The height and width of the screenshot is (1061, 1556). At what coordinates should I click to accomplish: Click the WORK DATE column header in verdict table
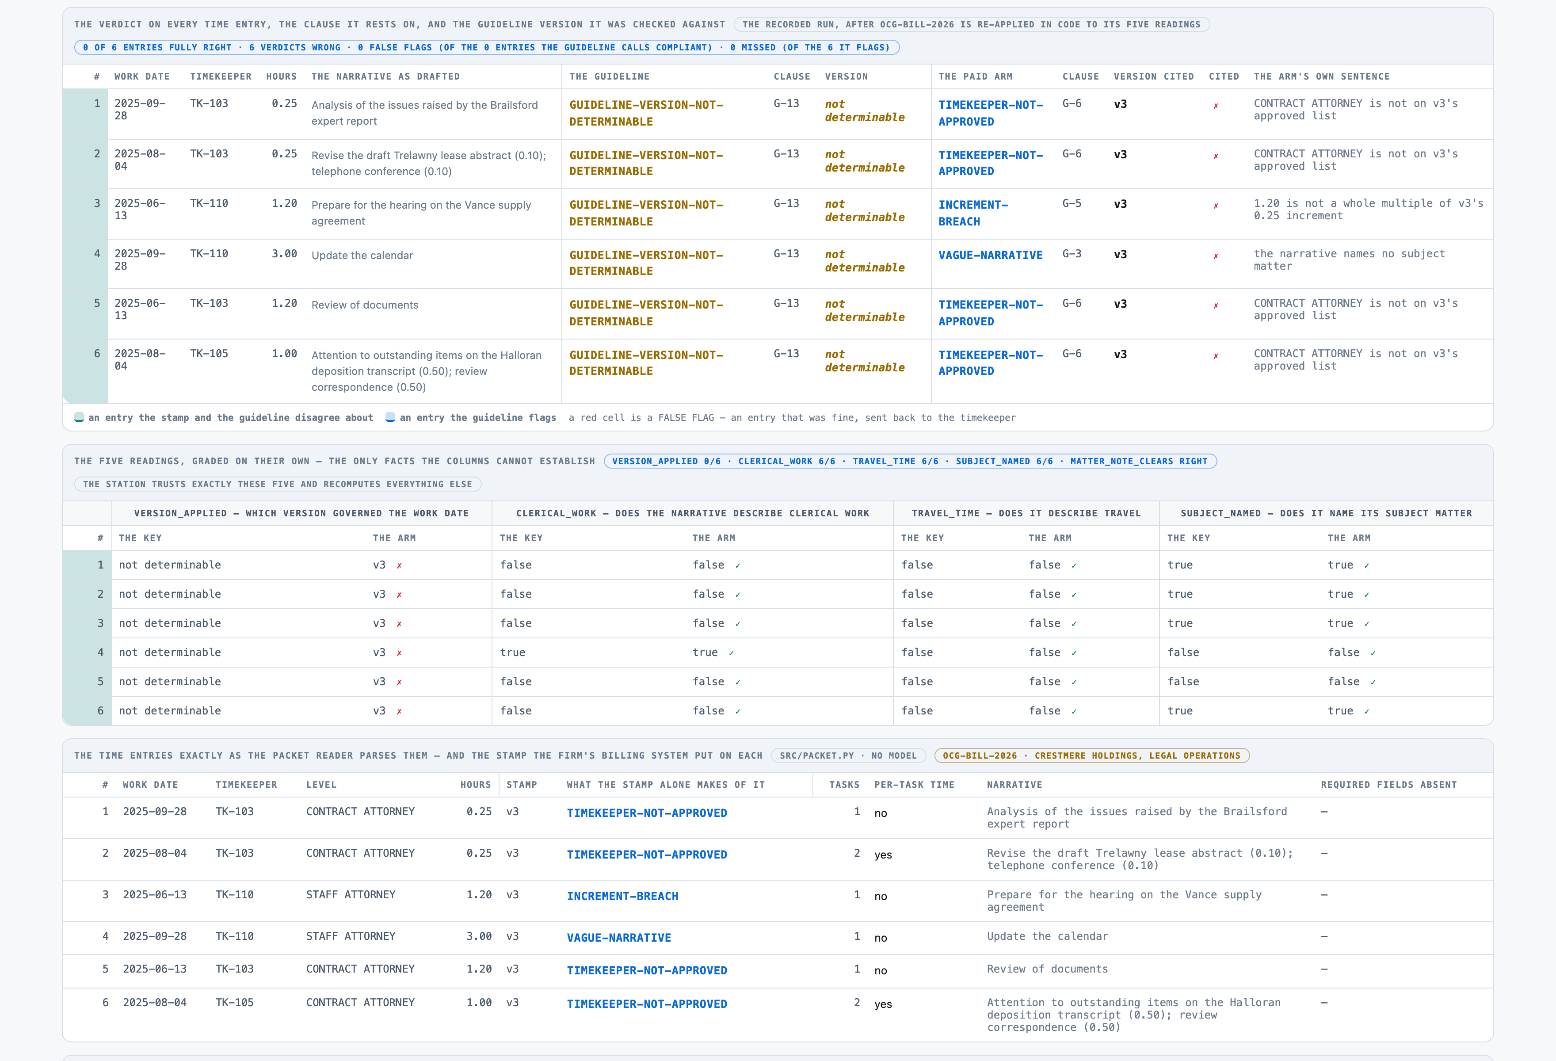pos(142,76)
